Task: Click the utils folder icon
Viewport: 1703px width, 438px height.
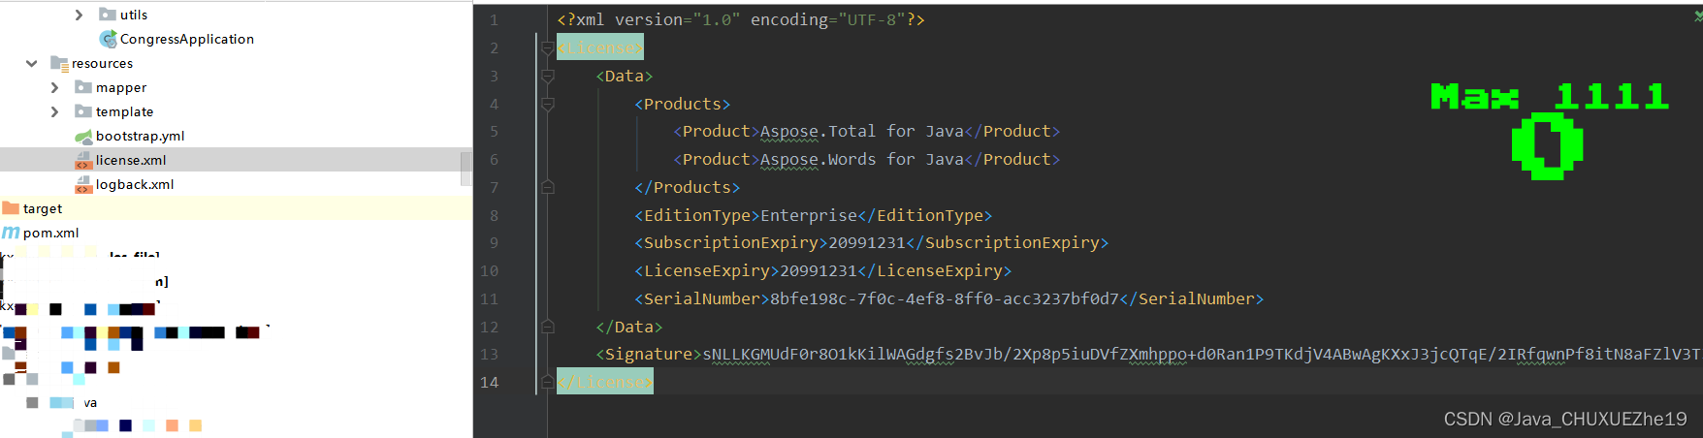Action: [x=108, y=15]
